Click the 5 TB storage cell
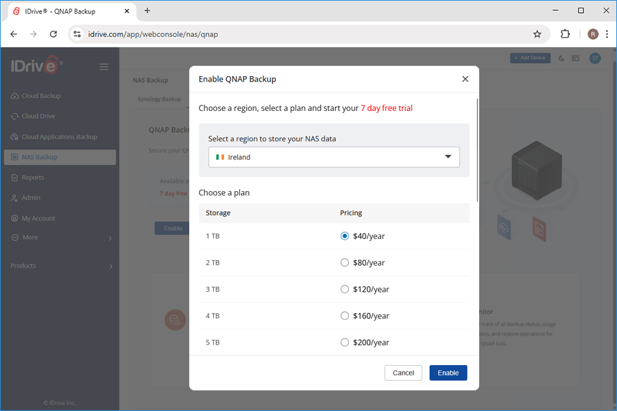 pos(213,342)
